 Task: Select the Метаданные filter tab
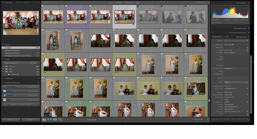(x=130, y=2)
